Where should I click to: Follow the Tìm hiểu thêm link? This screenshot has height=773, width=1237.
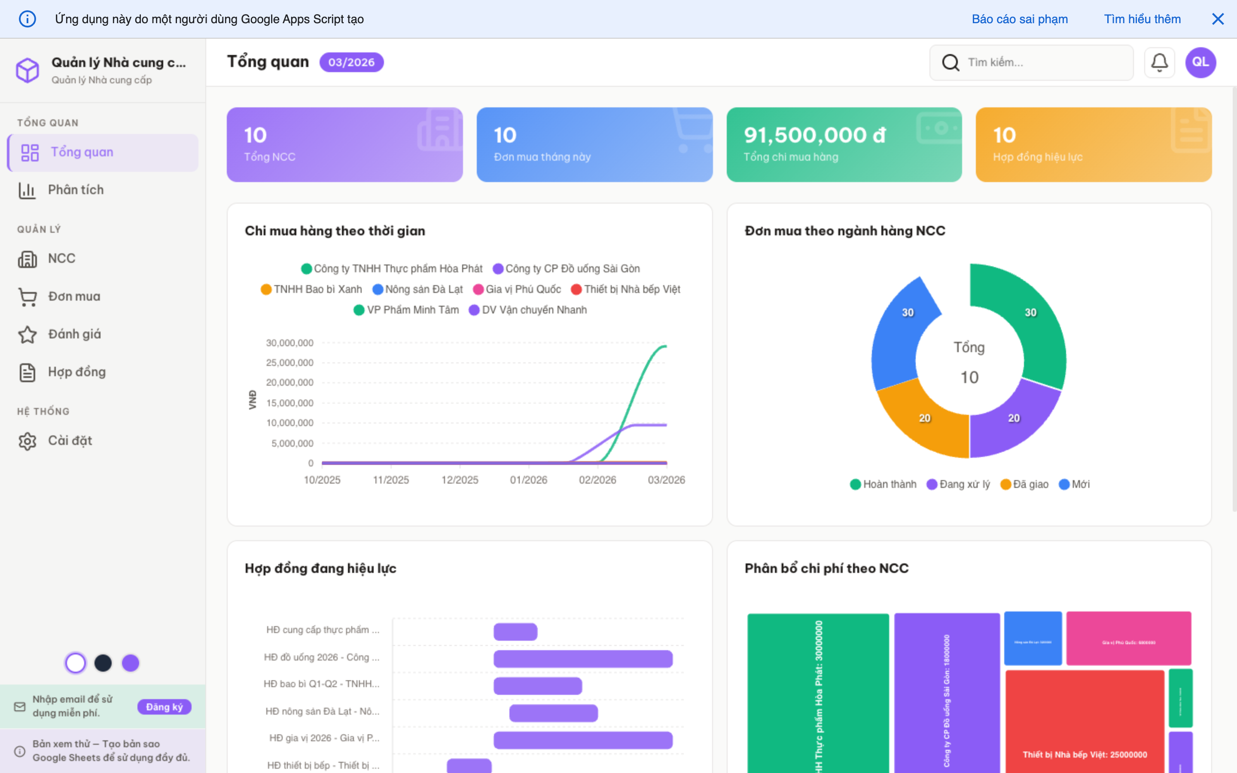tap(1142, 19)
